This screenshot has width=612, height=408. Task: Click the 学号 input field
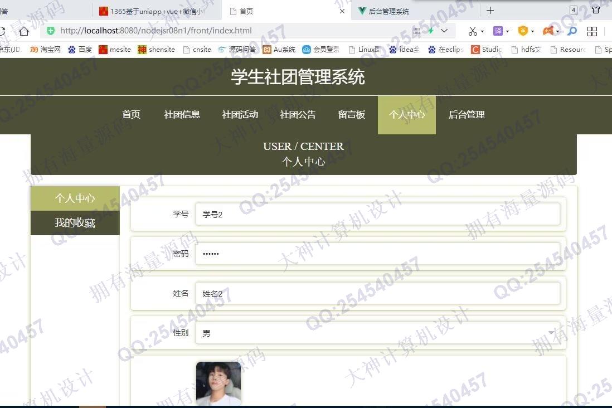click(378, 215)
